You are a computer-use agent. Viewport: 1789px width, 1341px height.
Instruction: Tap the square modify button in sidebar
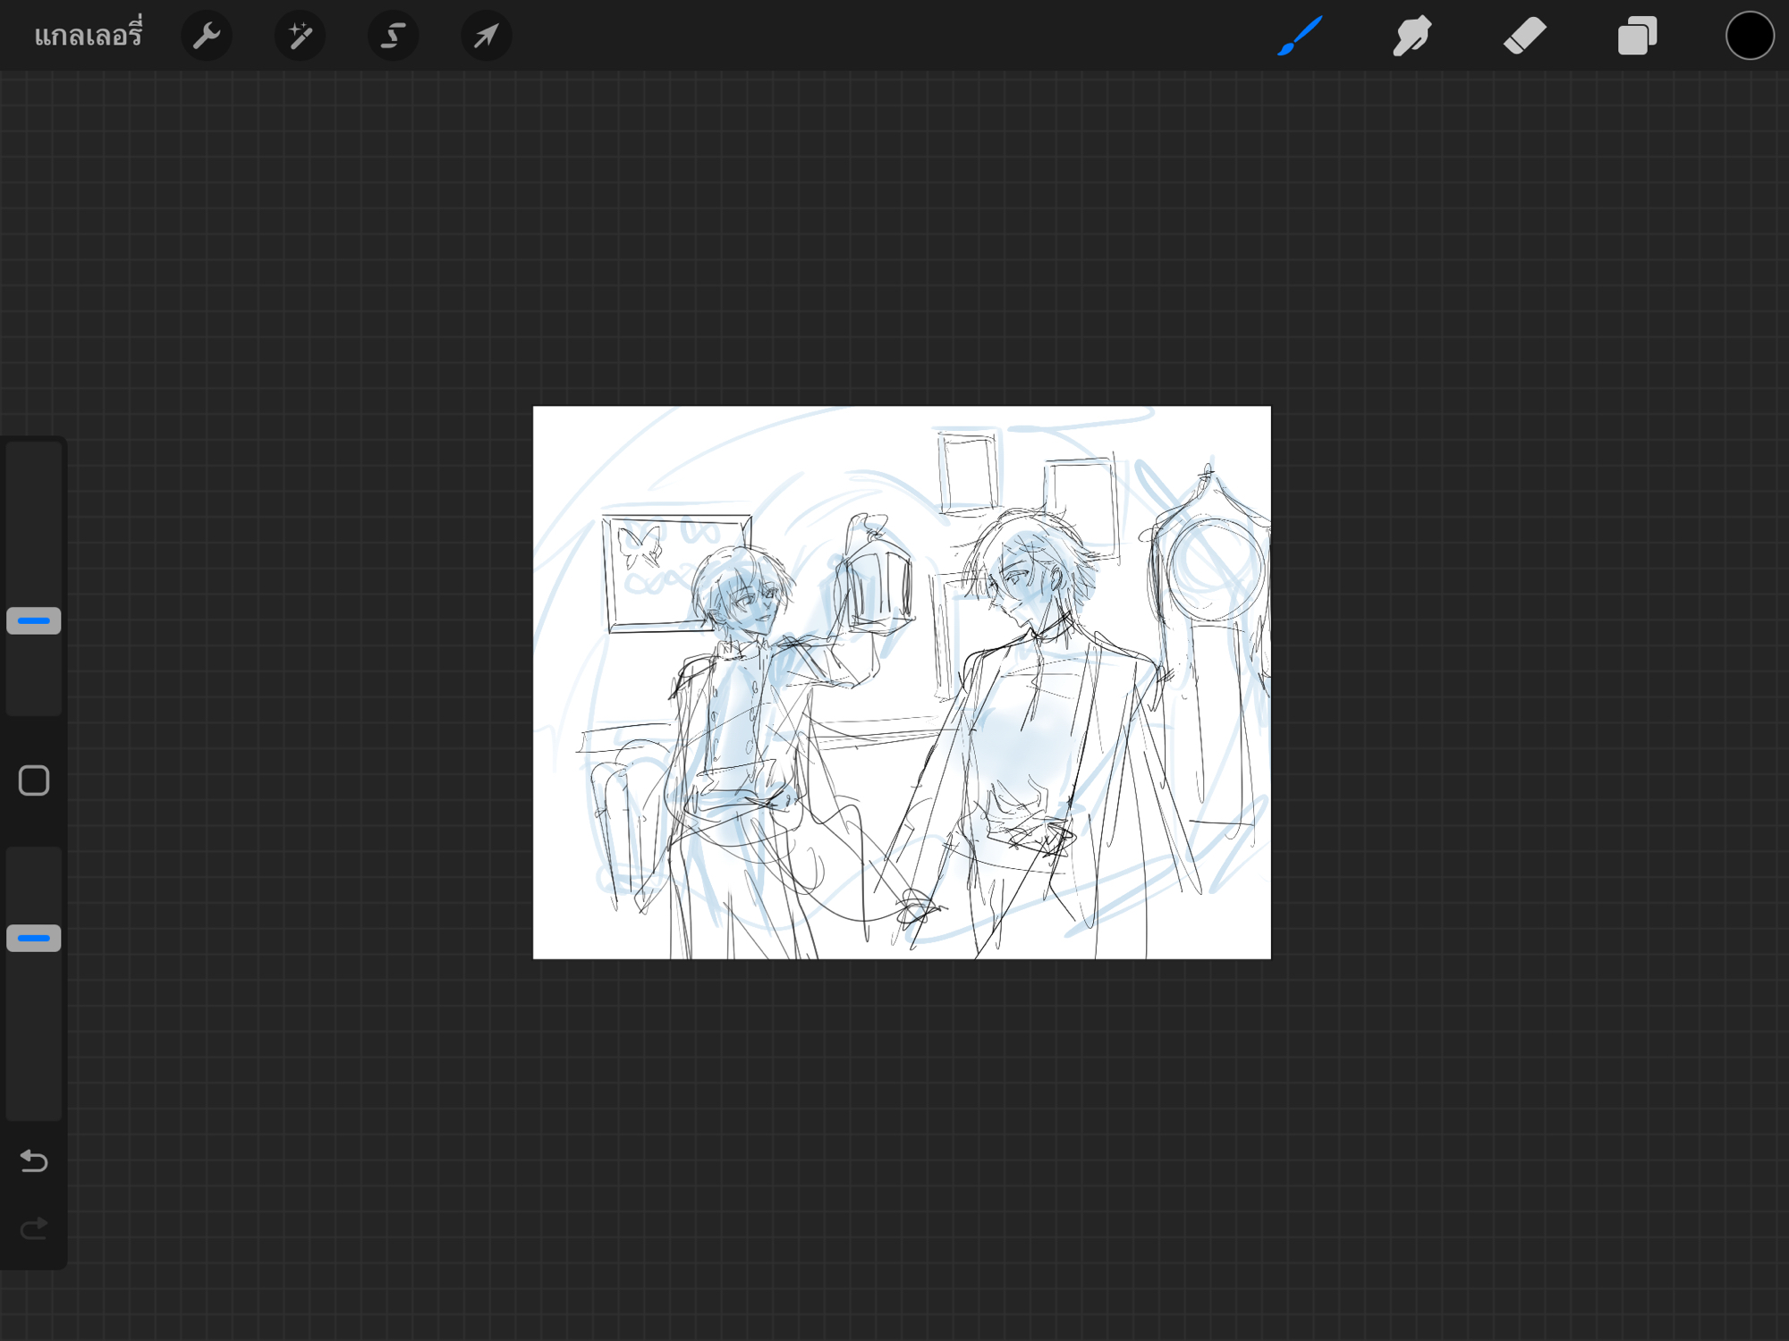tap(34, 780)
